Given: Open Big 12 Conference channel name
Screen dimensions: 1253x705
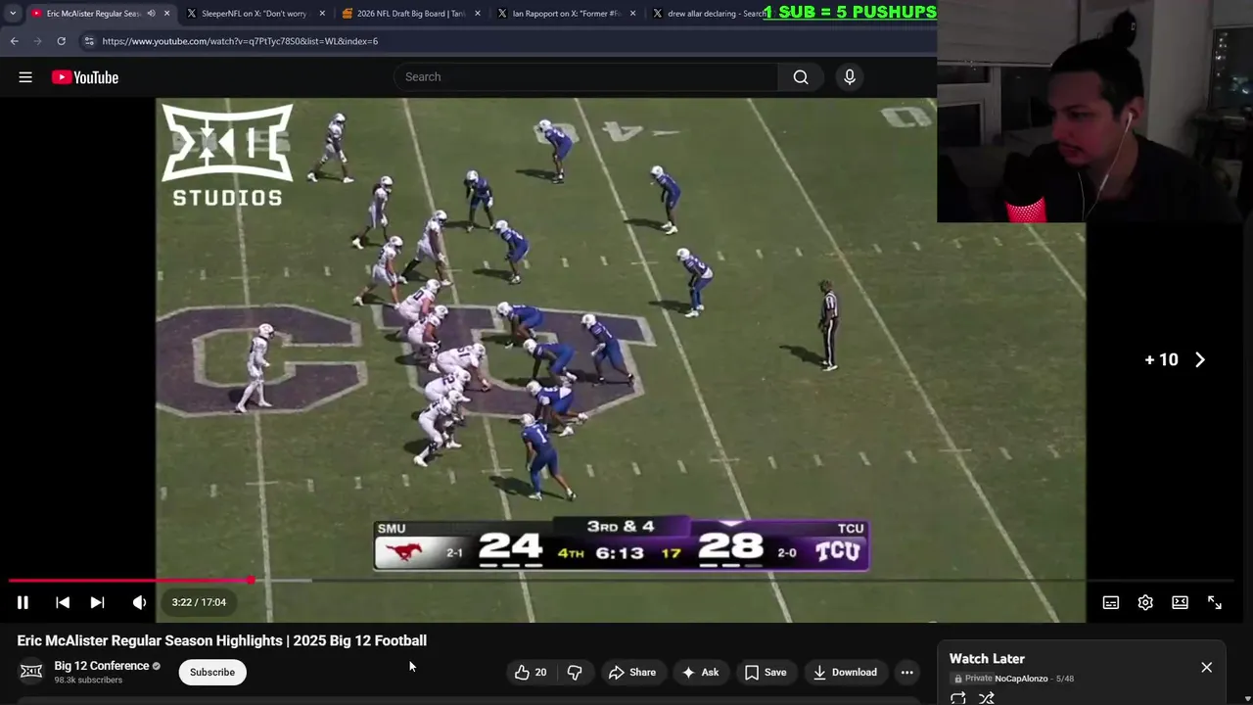Looking at the screenshot, I should pyautogui.click(x=102, y=666).
